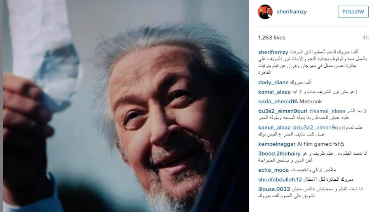Screen dimensions: 373x212
Task: Visit kemoelnaggar's profile
Action: pyautogui.click(x=277, y=144)
